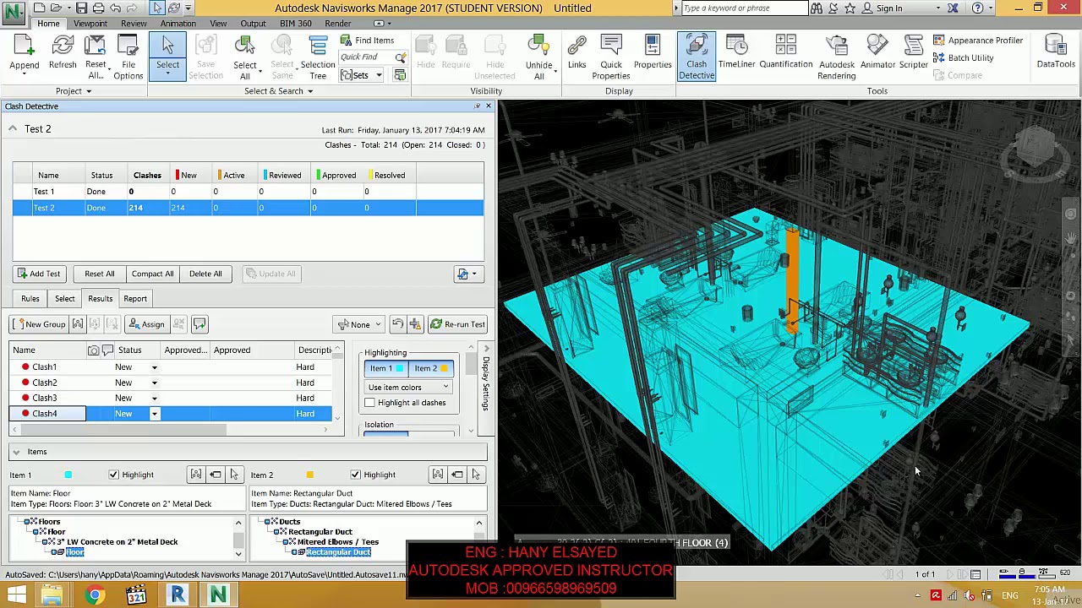The width and height of the screenshot is (1082, 608).
Task: Launch Autodesk Rendering panel
Action: [x=836, y=57]
